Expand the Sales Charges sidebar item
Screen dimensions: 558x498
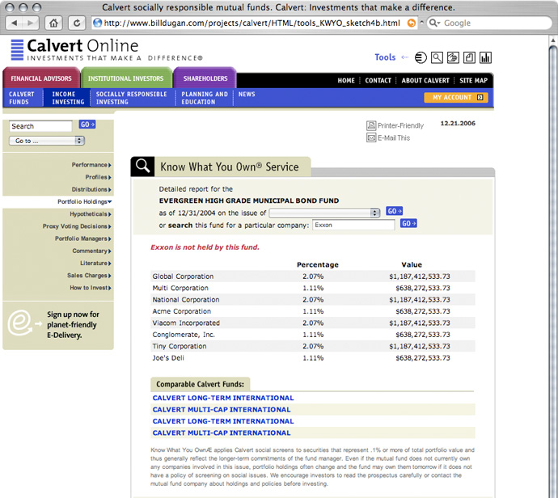(x=89, y=276)
